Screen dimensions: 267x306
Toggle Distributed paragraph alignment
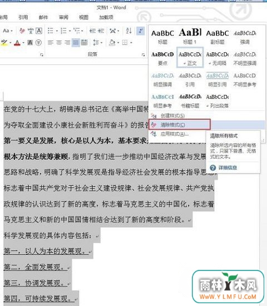84,42
